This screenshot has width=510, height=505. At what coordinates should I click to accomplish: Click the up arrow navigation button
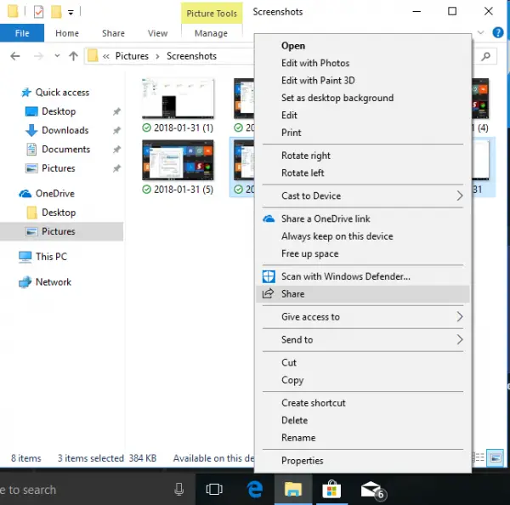coord(72,56)
